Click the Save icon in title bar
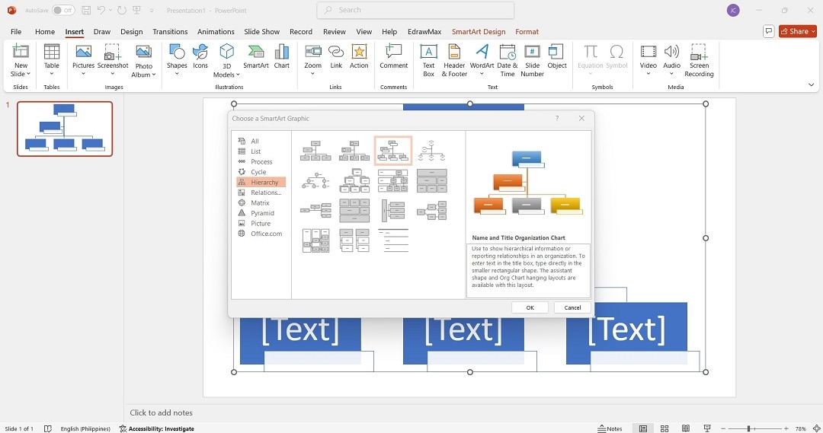 pyautogui.click(x=86, y=10)
